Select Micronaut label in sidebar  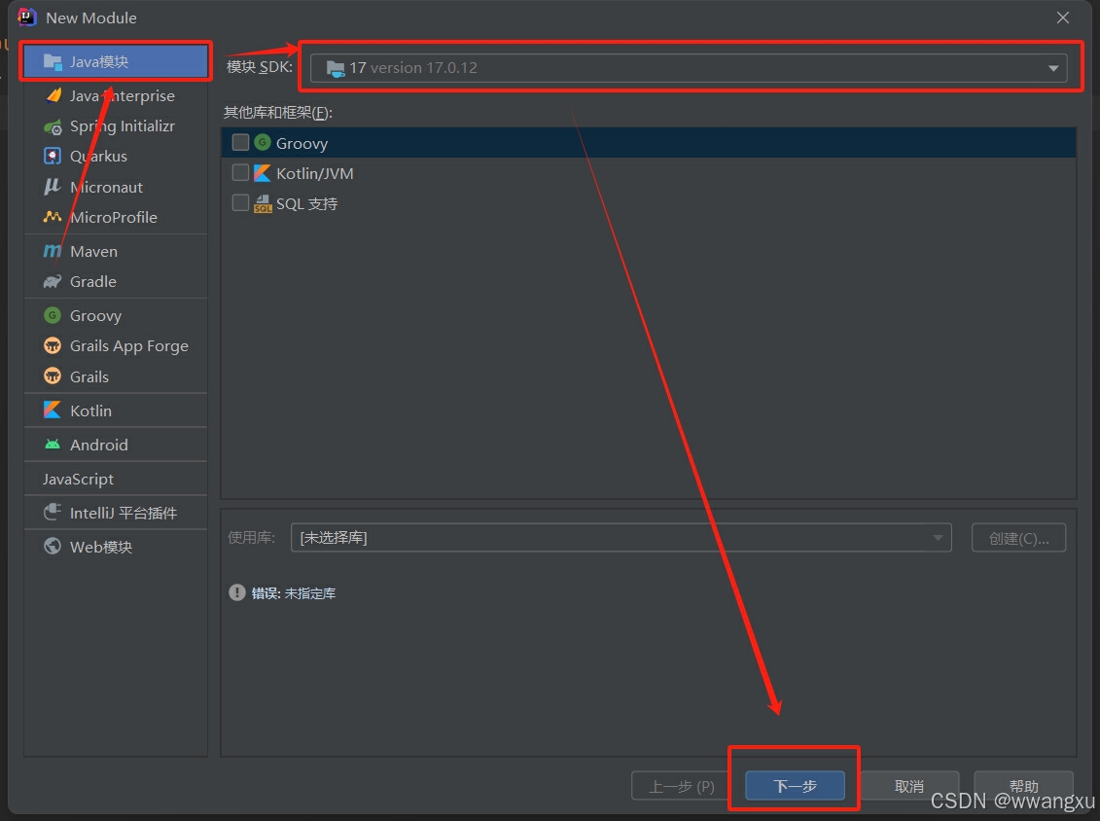coord(107,187)
